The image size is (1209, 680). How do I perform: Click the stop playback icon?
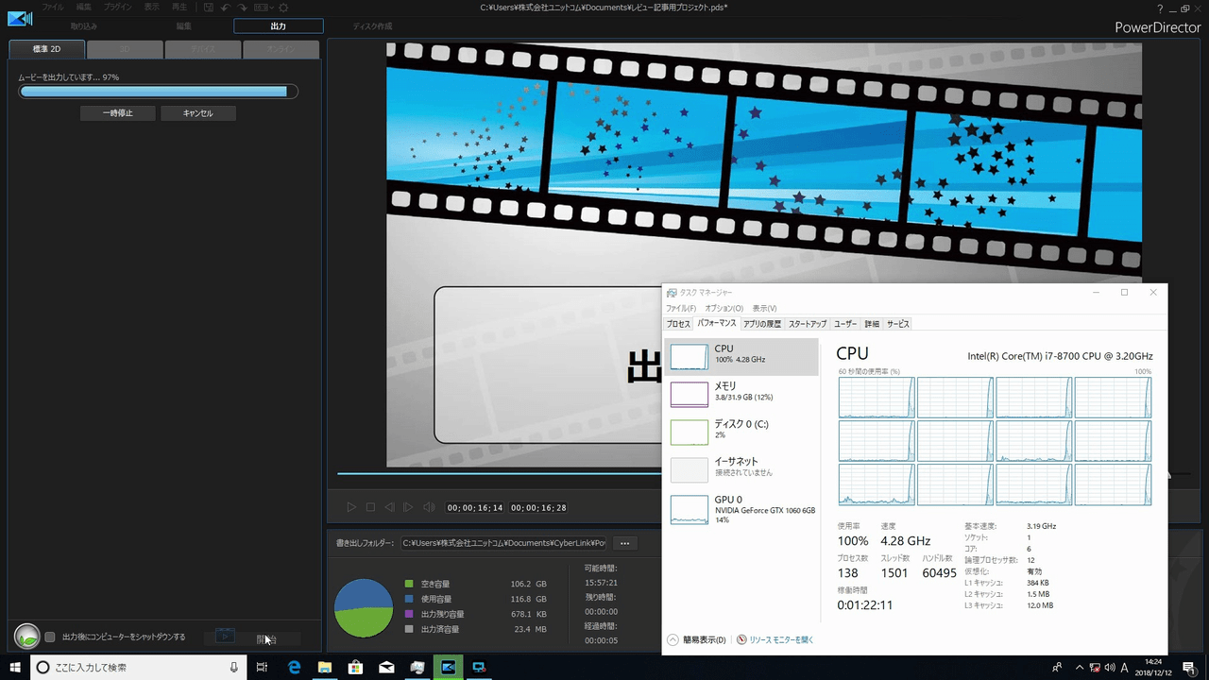pyautogui.click(x=370, y=508)
